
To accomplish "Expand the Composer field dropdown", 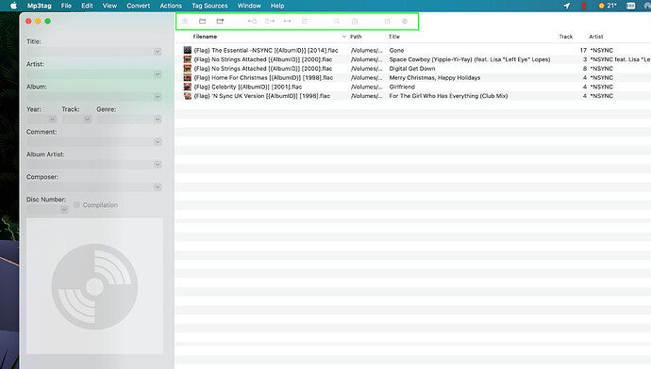I will tap(158, 186).
